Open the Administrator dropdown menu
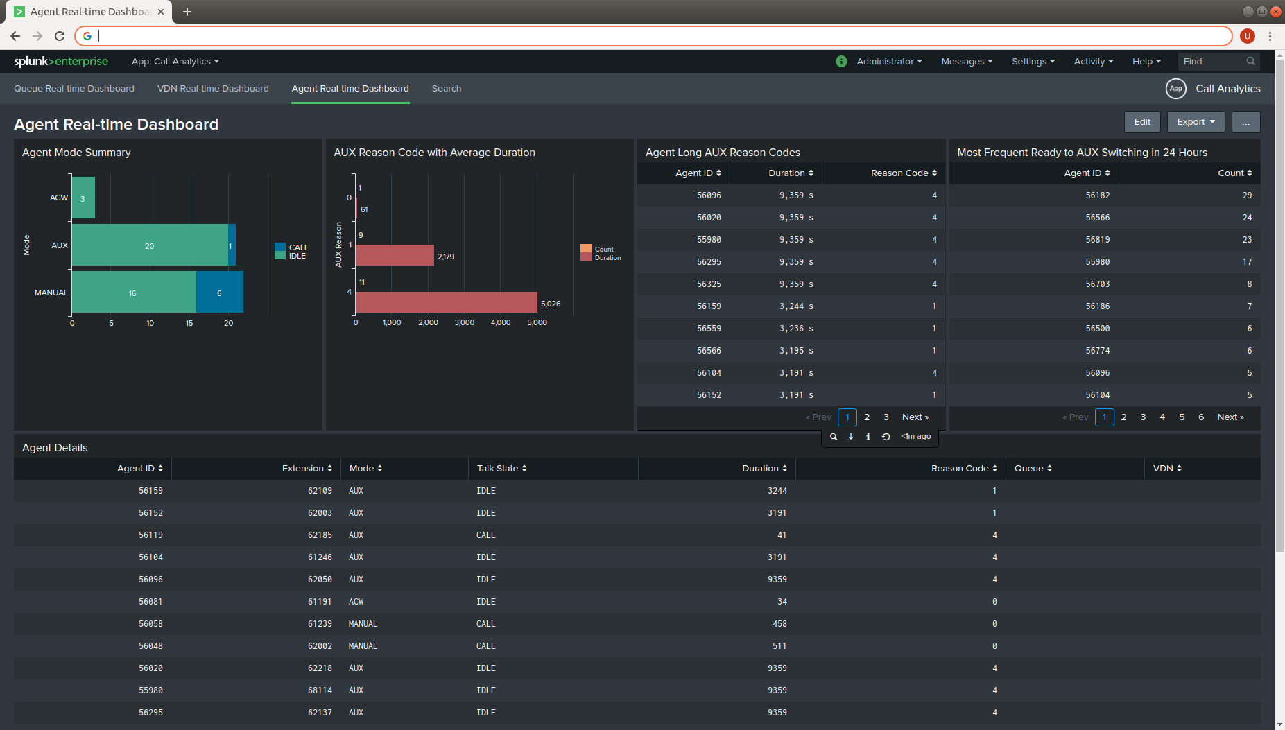 [889, 62]
